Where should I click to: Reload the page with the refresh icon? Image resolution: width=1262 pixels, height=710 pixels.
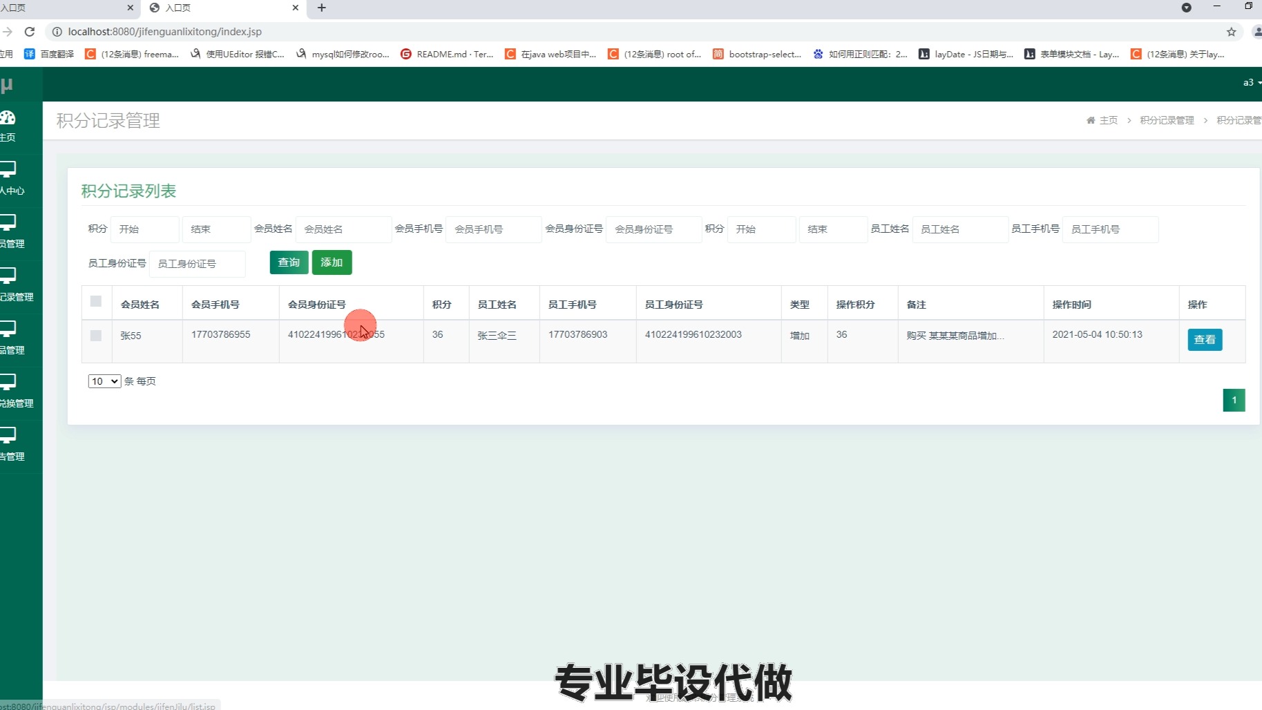click(30, 32)
